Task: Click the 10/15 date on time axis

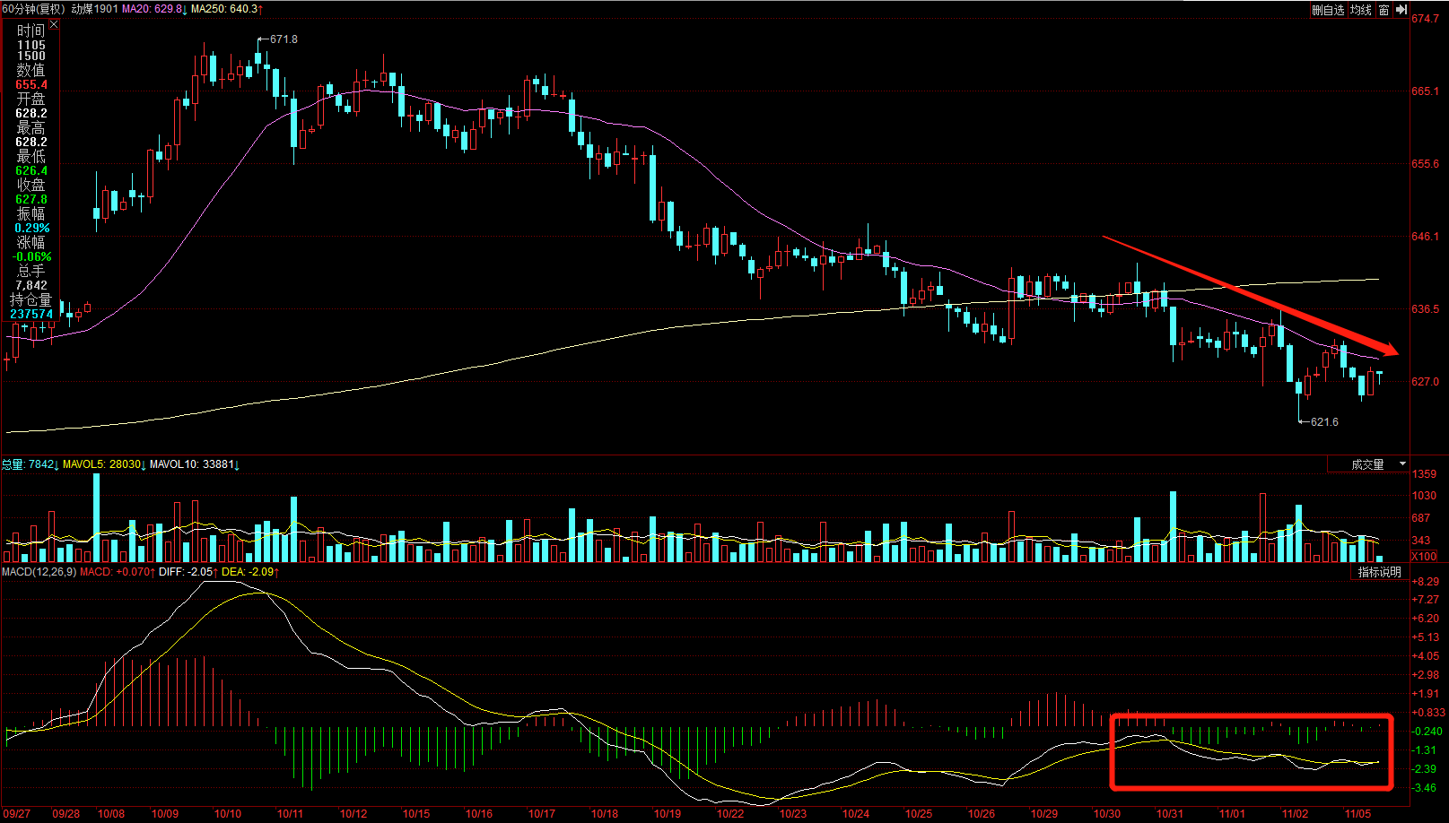Action: click(x=416, y=814)
